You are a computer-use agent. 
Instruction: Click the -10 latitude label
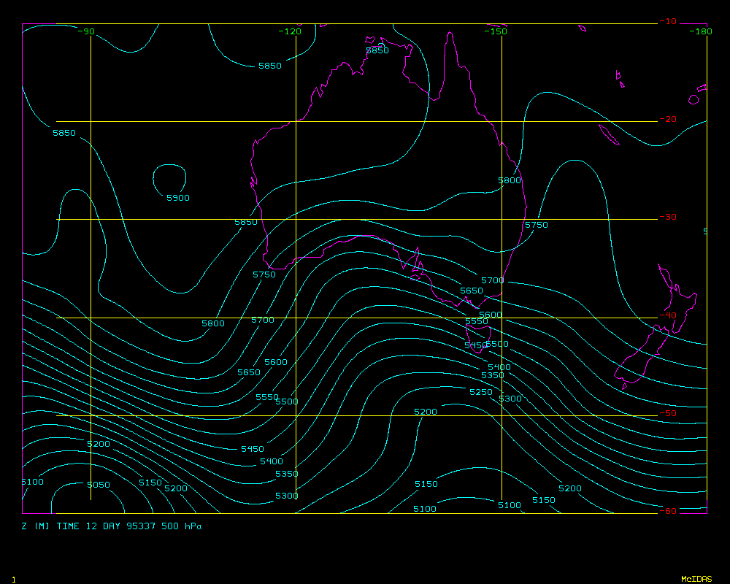667,22
